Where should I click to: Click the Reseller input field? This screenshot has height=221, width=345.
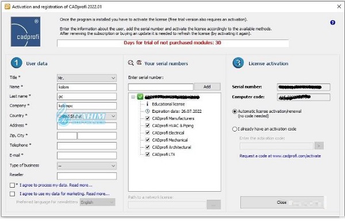pos(87,176)
